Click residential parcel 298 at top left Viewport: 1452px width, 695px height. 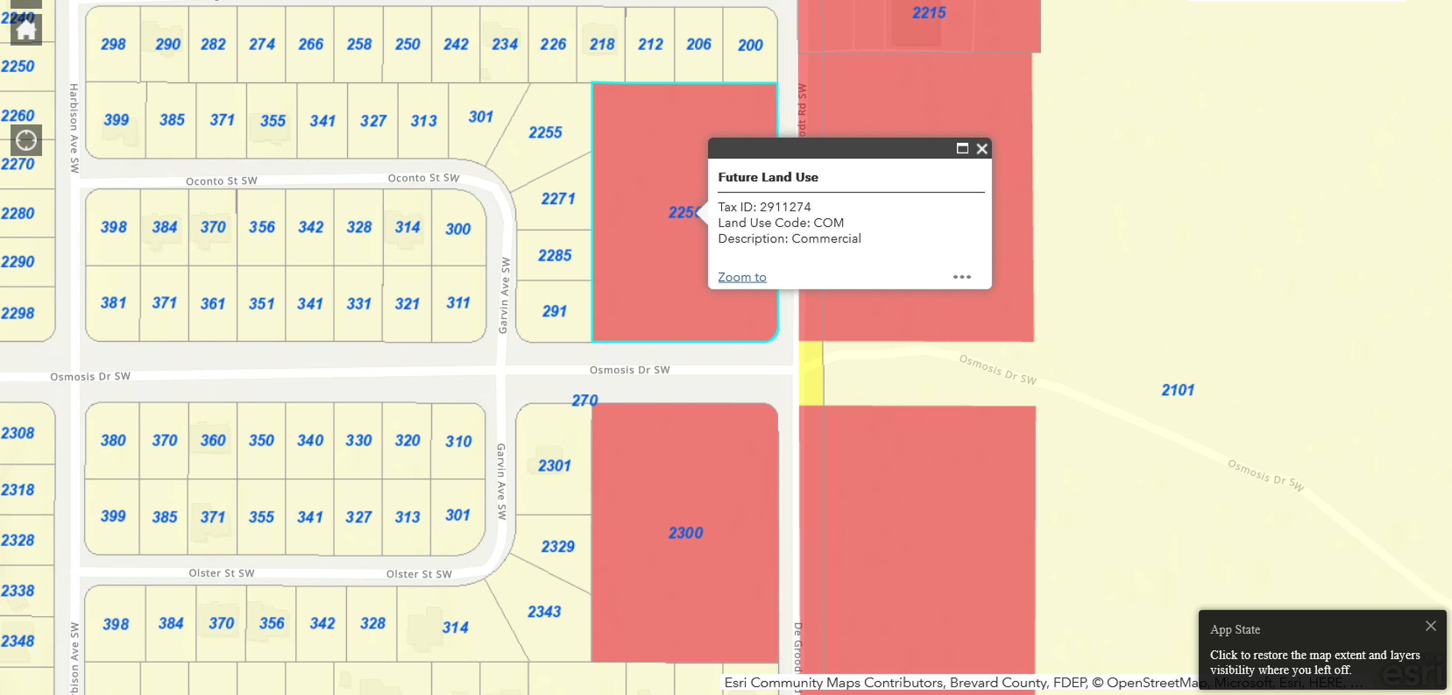click(113, 44)
